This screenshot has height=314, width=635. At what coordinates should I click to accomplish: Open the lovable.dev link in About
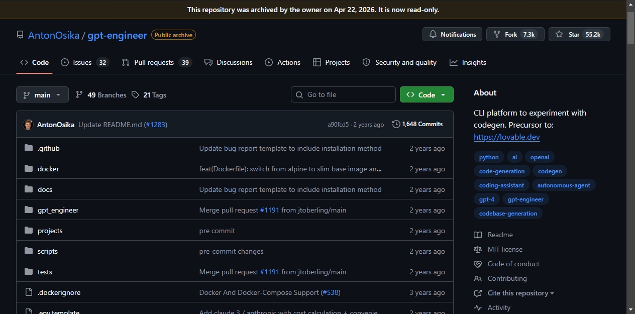pyautogui.click(x=507, y=137)
